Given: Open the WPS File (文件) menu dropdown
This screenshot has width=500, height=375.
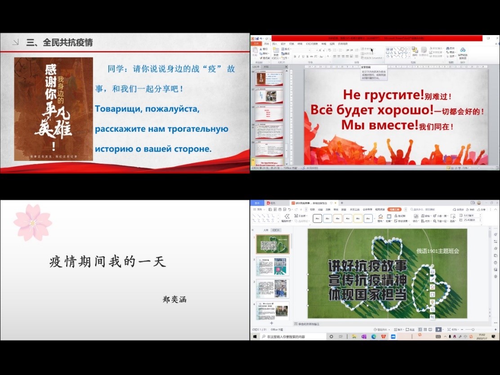Looking at the screenshot, I should tap(259, 210).
